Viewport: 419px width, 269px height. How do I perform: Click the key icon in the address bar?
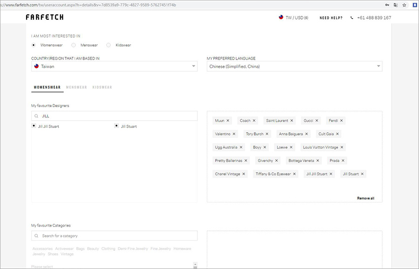(387, 5)
